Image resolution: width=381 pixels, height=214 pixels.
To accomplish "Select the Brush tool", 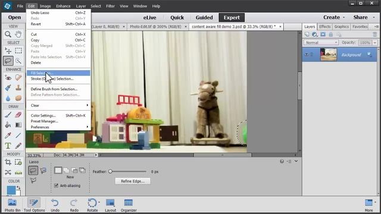I will point(8,115).
